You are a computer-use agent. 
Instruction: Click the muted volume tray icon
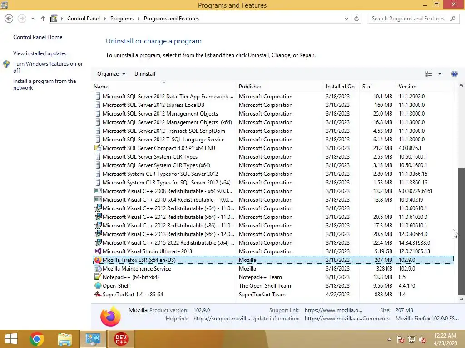click(x=422, y=340)
